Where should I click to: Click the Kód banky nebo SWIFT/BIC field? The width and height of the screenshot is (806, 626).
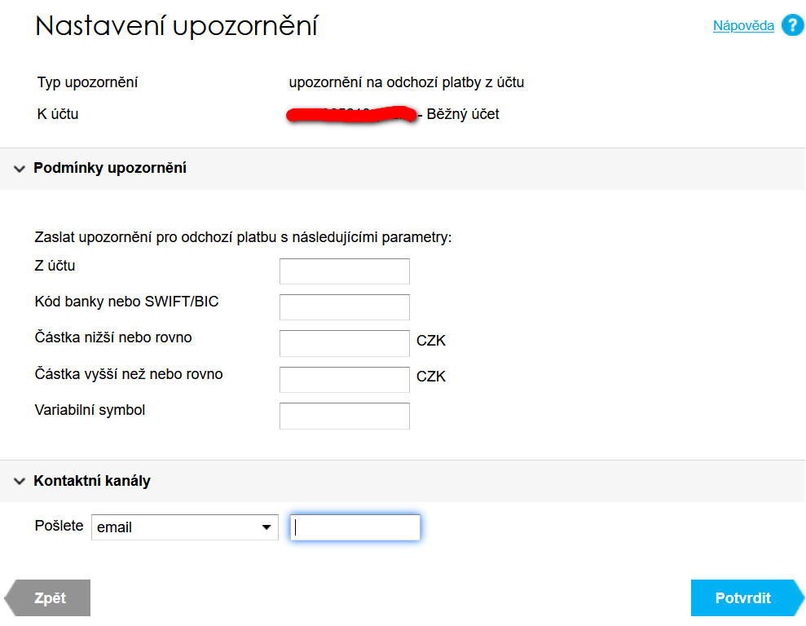[344, 307]
